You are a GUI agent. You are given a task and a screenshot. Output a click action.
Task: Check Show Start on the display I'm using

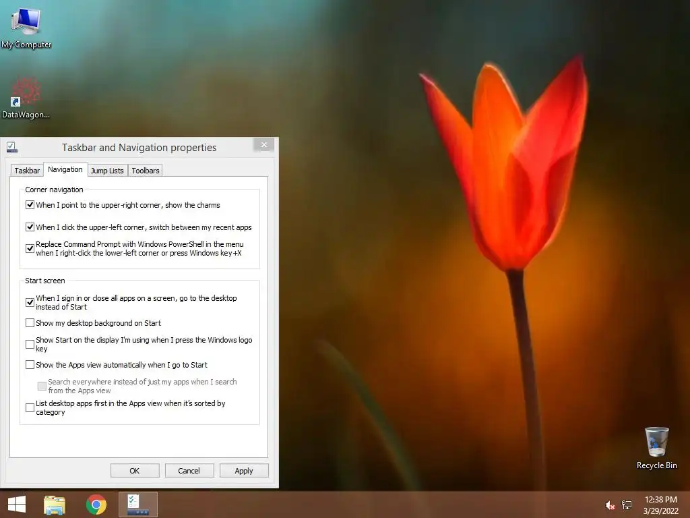click(30, 345)
